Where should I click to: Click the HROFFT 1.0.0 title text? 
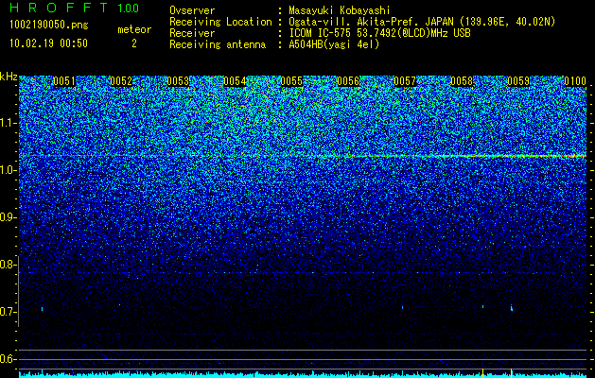(74, 8)
